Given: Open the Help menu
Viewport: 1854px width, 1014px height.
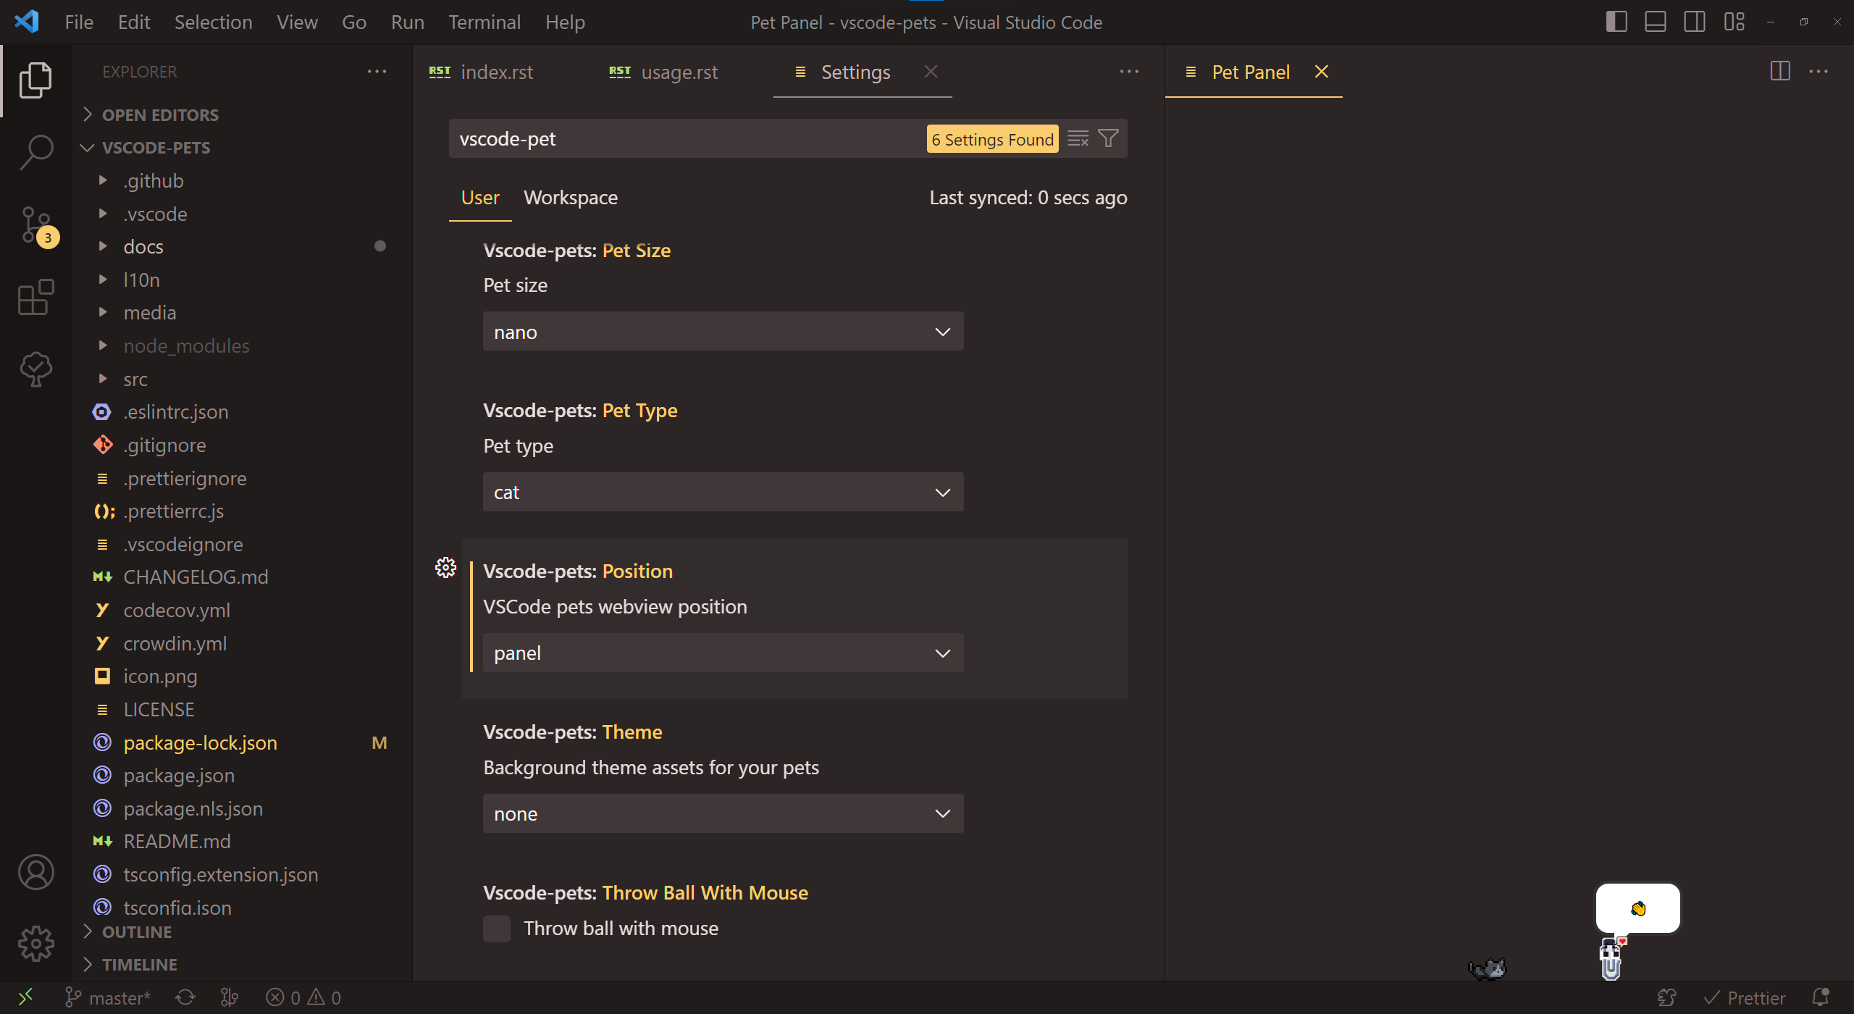Looking at the screenshot, I should pos(565,22).
